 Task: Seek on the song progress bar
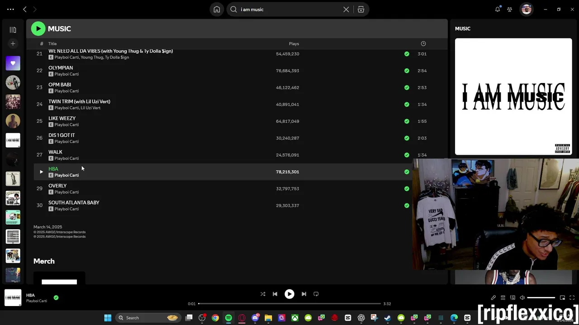(x=289, y=304)
